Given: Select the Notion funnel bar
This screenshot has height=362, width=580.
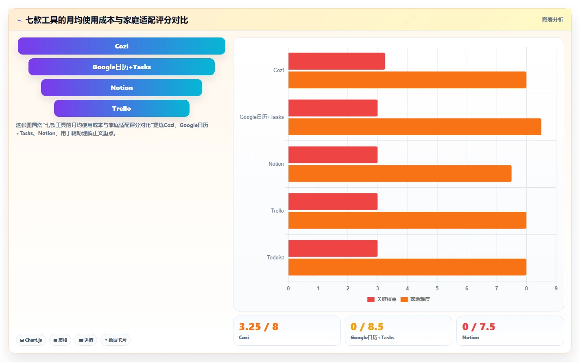Looking at the screenshot, I should click(x=122, y=88).
